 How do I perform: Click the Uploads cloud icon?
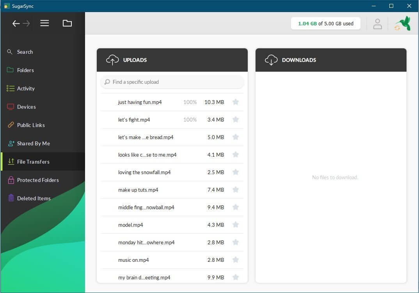point(112,60)
